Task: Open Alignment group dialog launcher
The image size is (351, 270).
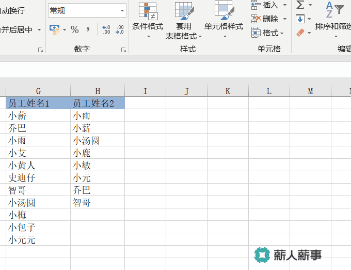Action: click(40, 50)
